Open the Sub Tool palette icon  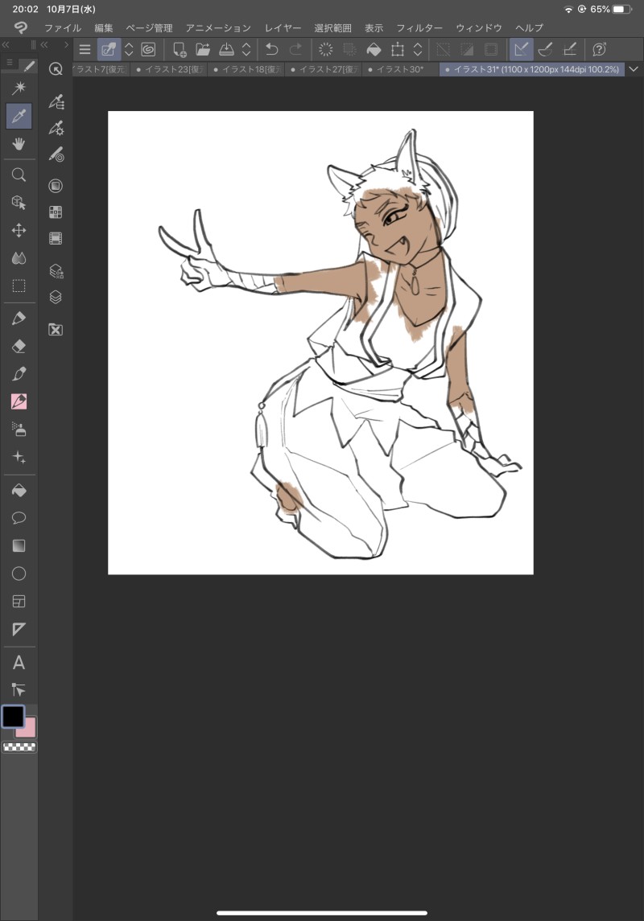coord(56,101)
